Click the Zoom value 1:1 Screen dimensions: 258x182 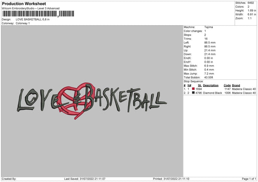coord(249,18)
